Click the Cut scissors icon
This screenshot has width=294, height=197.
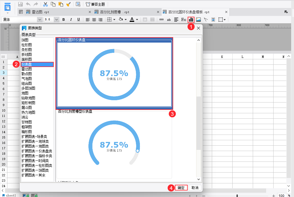tap(45, 4)
